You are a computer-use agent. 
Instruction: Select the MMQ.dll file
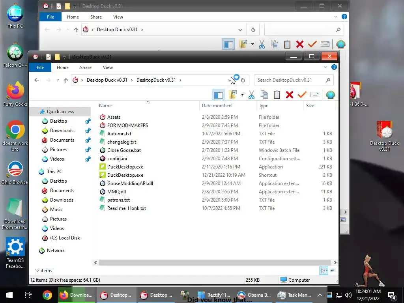point(116,192)
